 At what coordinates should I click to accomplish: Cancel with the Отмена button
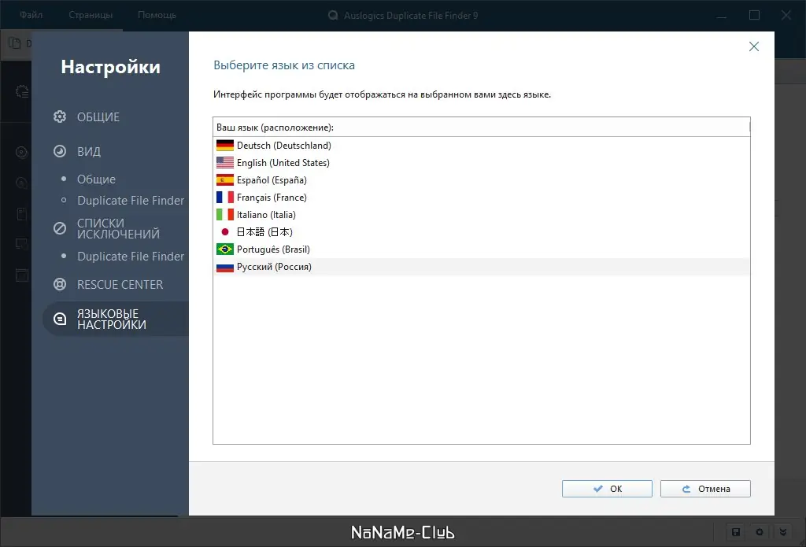705,489
